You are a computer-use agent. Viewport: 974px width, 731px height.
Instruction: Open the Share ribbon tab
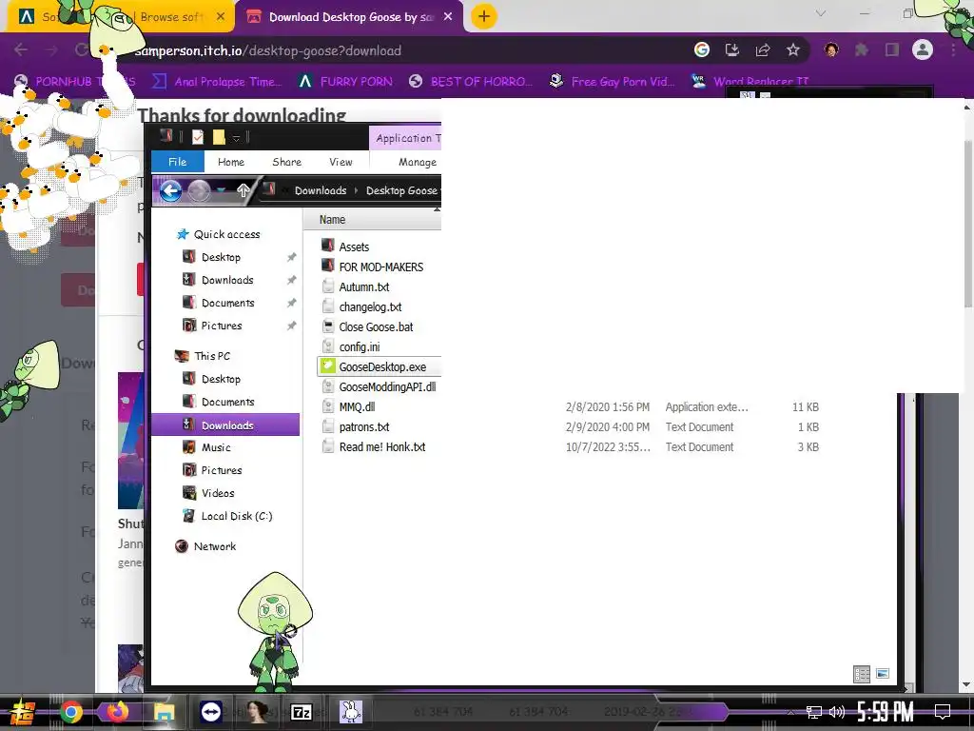click(x=286, y=162)
